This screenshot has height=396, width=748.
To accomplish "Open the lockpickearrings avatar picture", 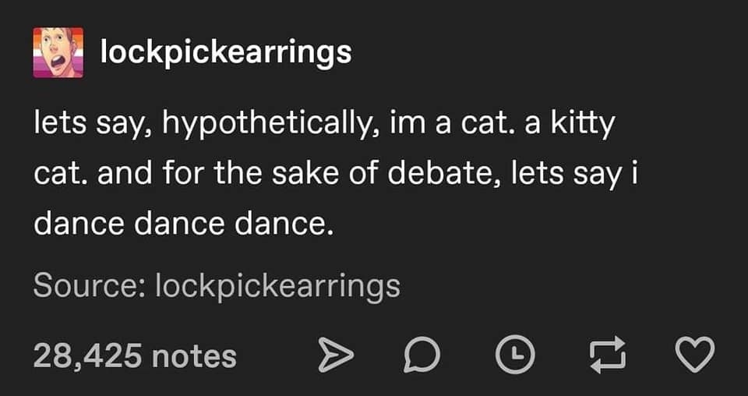I will (x=57, y=52).
